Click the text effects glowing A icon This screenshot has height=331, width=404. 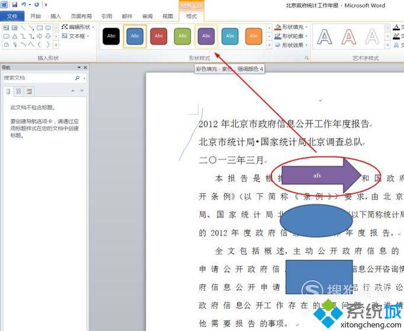pos(397,45)
